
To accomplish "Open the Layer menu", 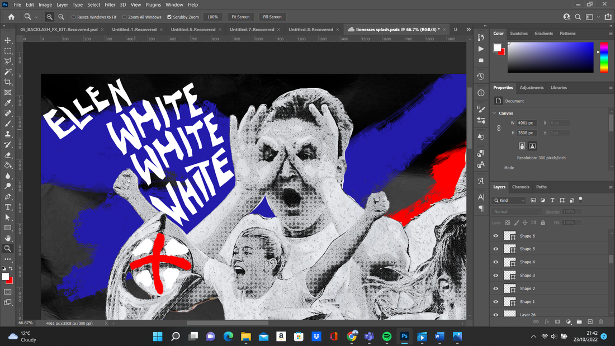I will [x=62, y=4].
